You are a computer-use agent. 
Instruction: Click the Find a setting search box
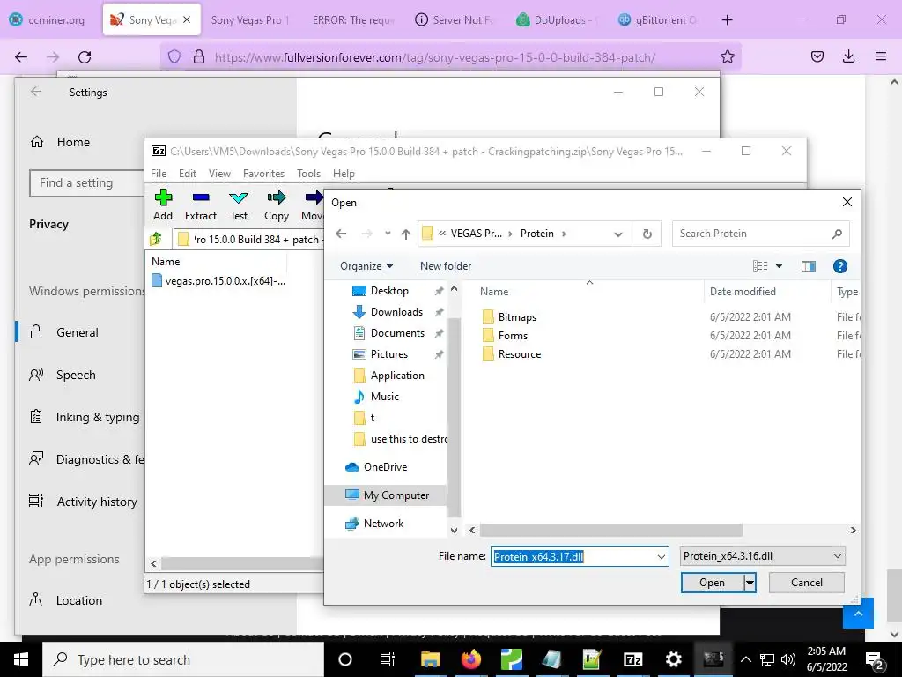(86, 183)
